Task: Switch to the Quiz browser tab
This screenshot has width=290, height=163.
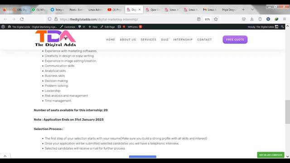Action: tap(153, 10)
